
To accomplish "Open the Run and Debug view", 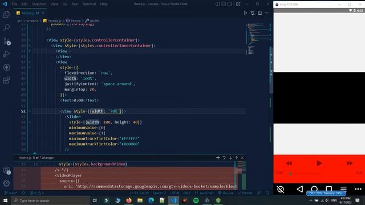I will coord(6,54).
